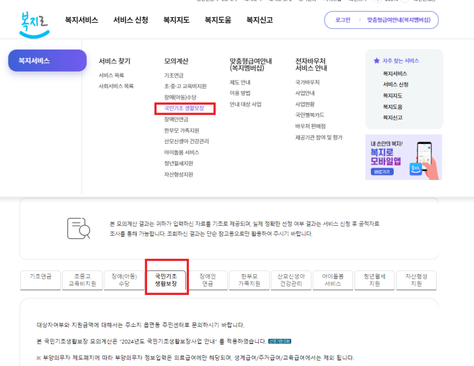Click the 로그인 link

(343, 20)
